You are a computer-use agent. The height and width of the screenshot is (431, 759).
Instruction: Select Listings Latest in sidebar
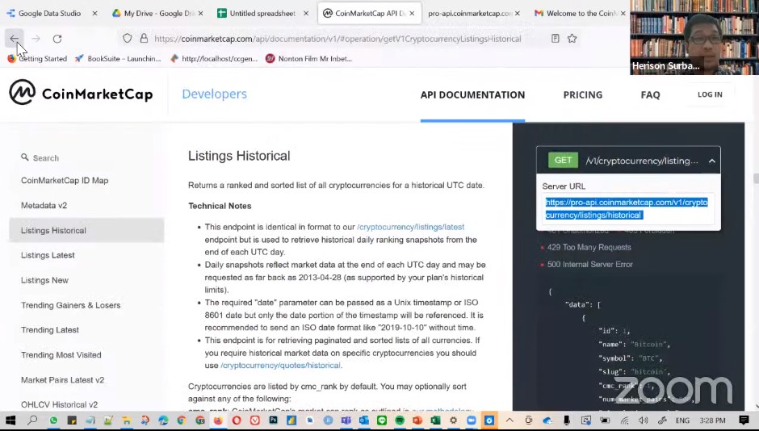pyautogui.click(x=48, y=255)
